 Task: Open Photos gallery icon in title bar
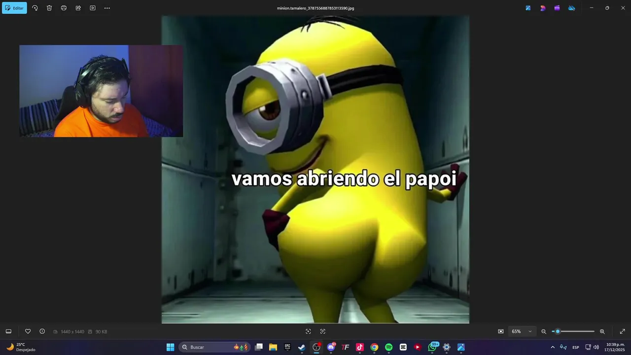[x=528, y=8]
